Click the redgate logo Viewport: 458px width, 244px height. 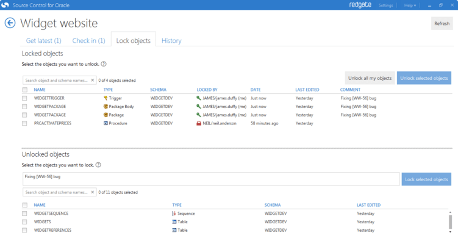pyautogui.click(x=360, y=5)
